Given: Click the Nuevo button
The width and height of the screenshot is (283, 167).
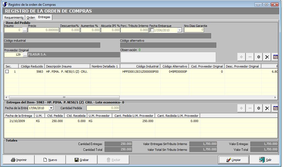Looking at the screenshot, I should tap(50, 160).
